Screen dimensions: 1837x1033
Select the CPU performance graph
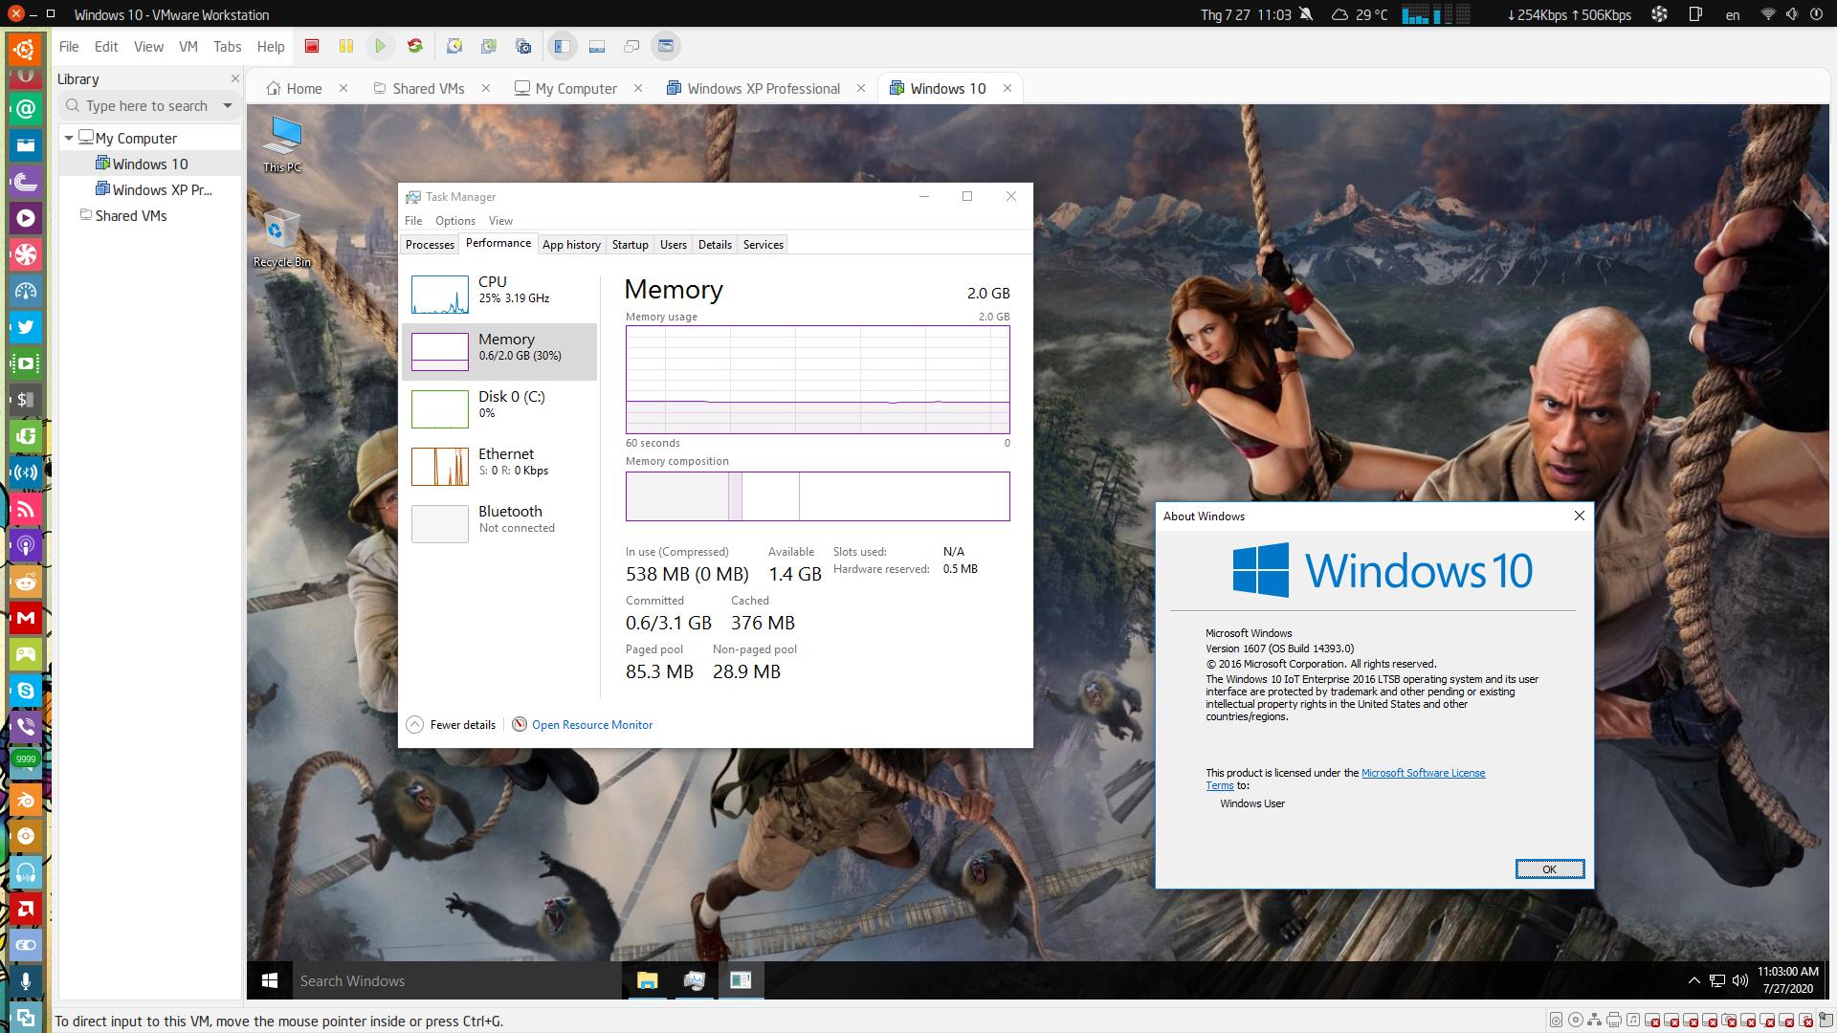(499, 295)
